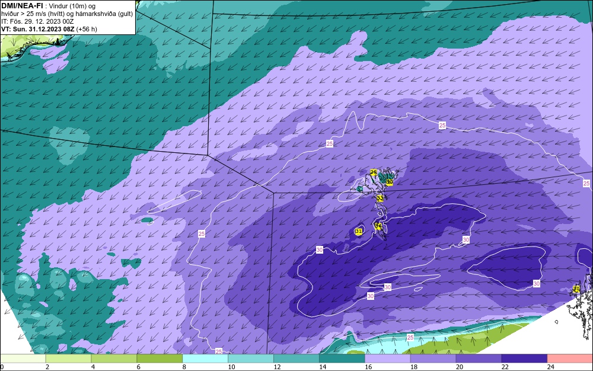Screen dimensions: 593x371
Task: Select the 4–6 m/s green legend swatch
Action: click(114, 359)
